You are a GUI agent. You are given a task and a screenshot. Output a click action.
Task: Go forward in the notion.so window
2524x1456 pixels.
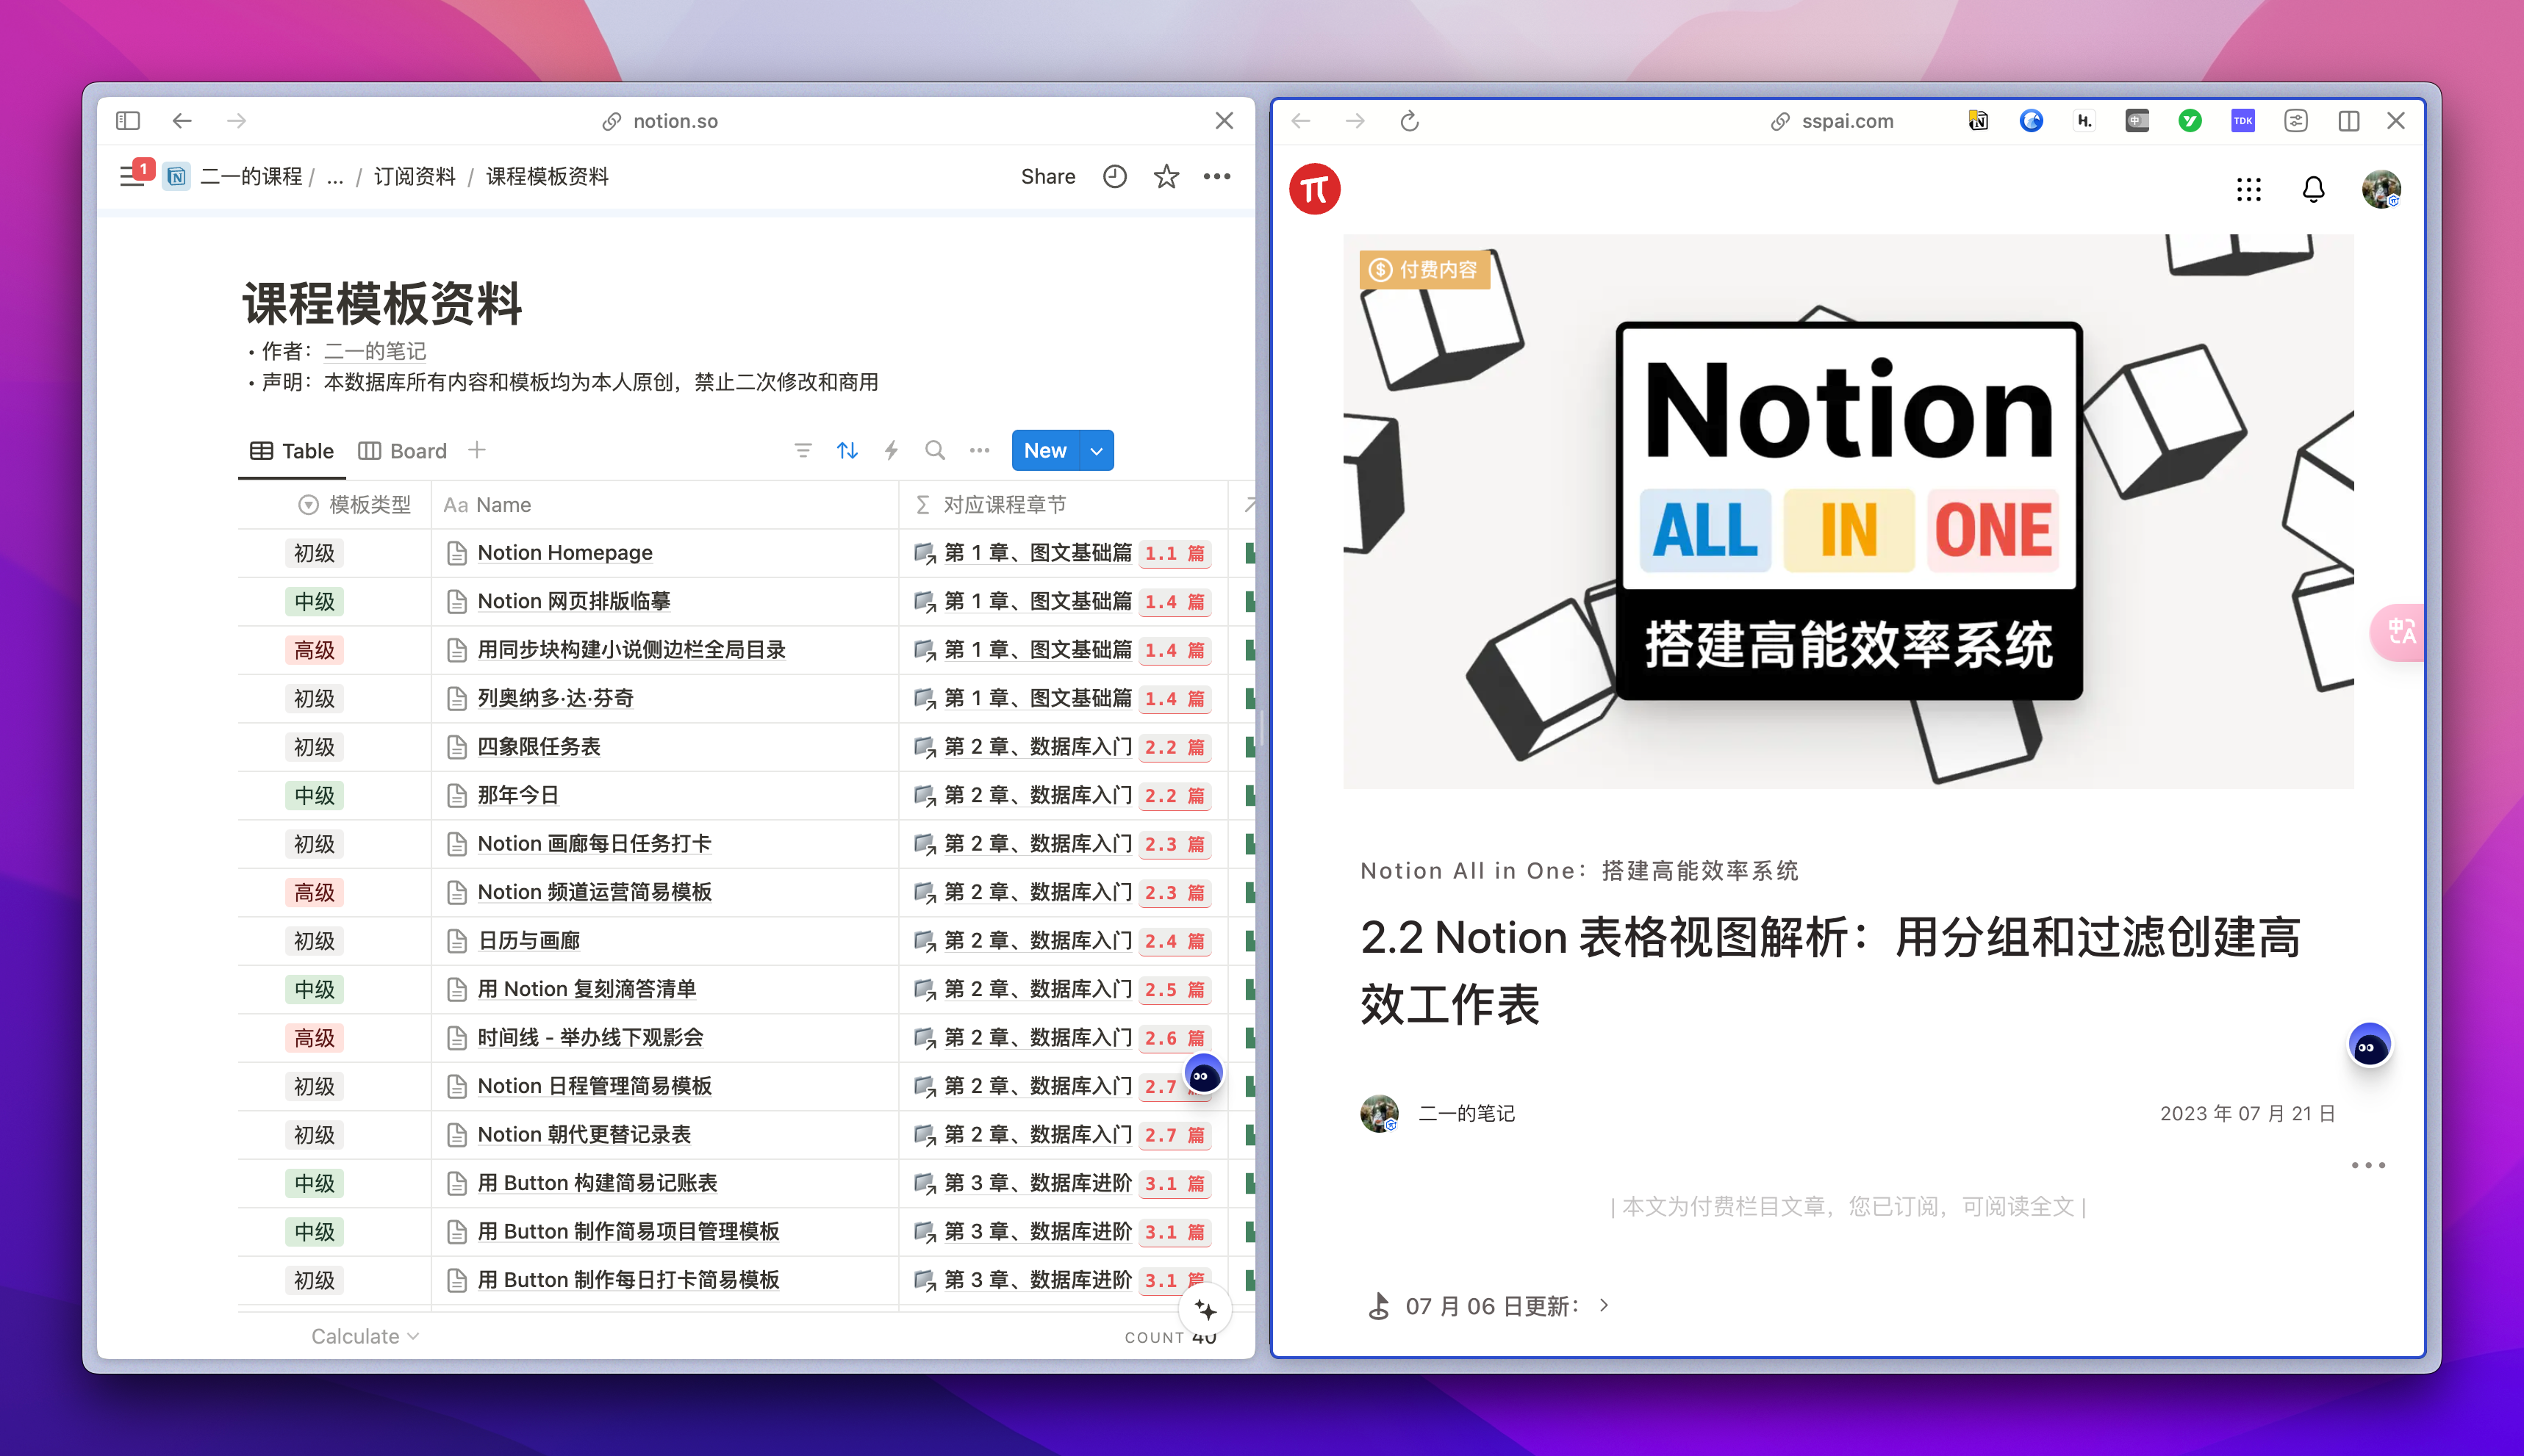point(236,121)
